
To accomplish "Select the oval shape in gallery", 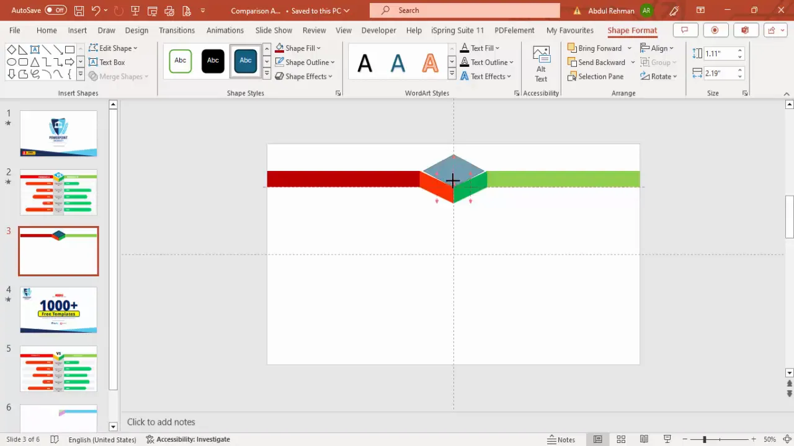I will (x=11, y=62).
